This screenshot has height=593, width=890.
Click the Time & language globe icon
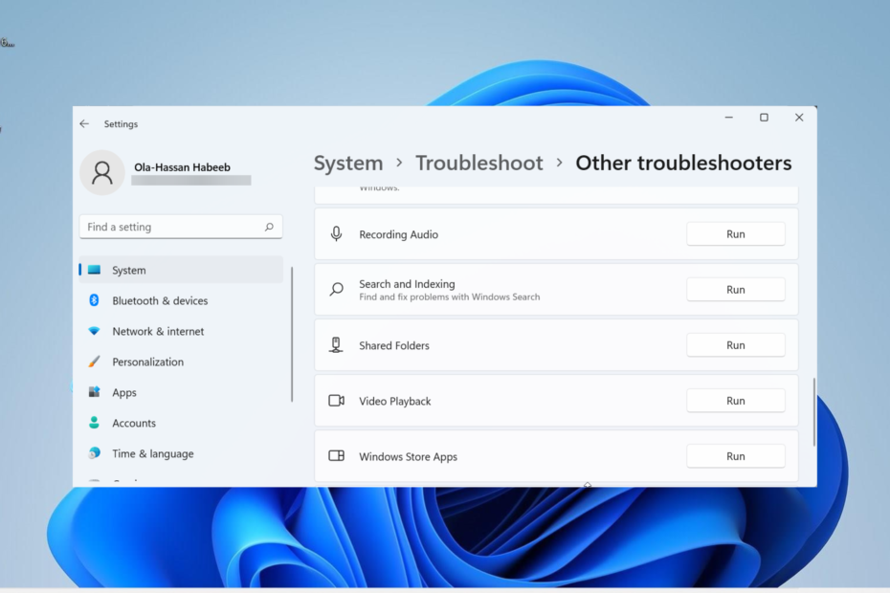[x=94, y=452]
